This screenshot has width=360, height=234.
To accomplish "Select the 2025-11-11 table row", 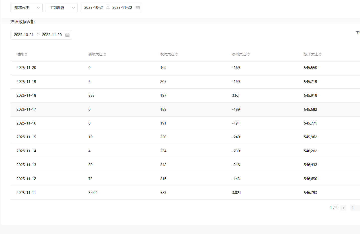I will [175, 193].
